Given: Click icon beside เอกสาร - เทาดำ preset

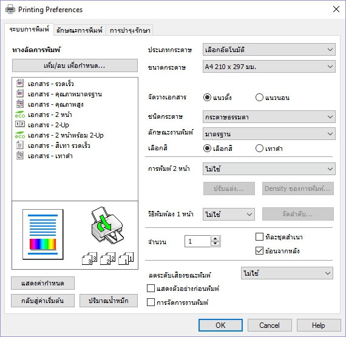Looking at the screenshot, I should tap(20, 156).
